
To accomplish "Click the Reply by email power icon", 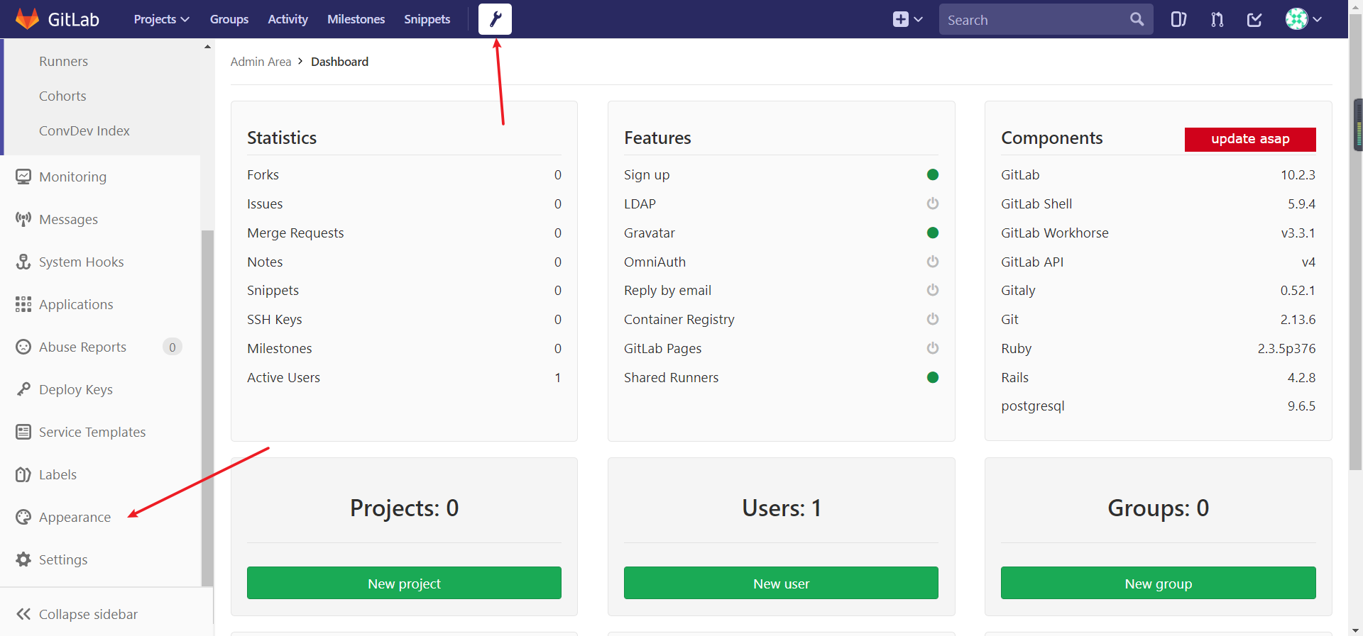I will [933, 290].
